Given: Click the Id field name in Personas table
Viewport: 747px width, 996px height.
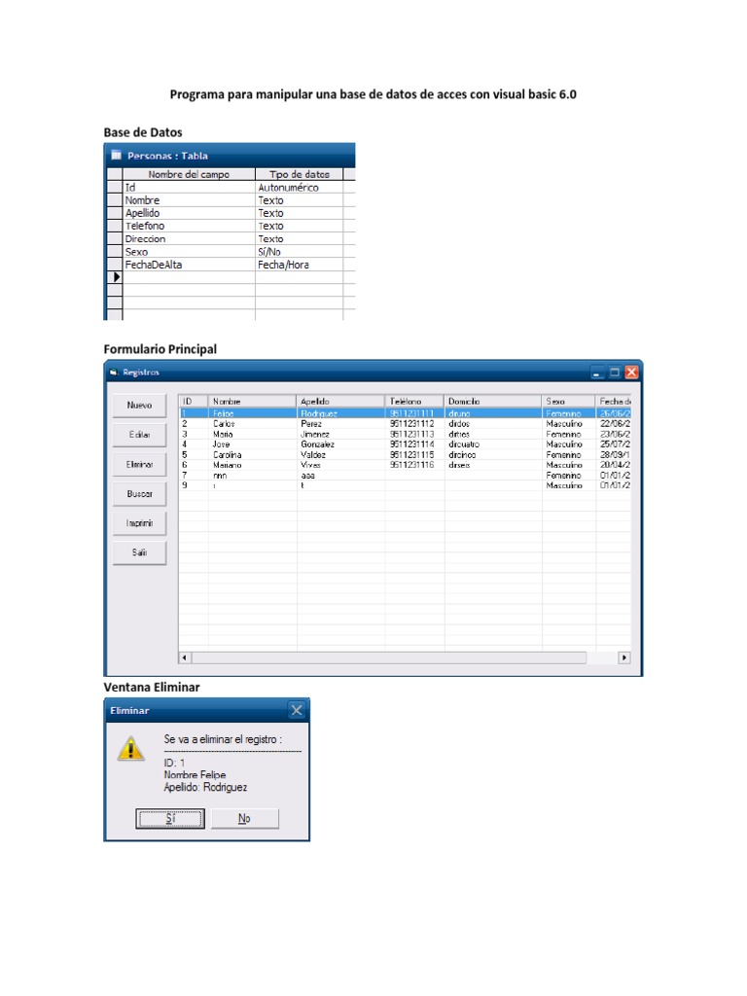Looking at the screenshot, I should [189, 188].
